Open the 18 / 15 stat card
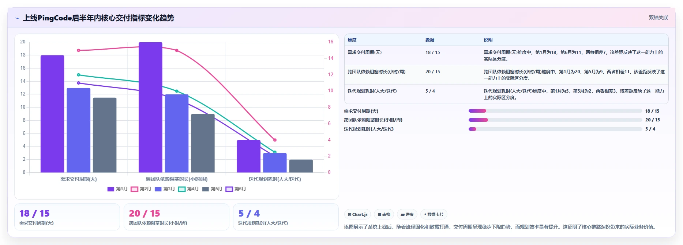 pyautogui.click(x=67, y=217)
